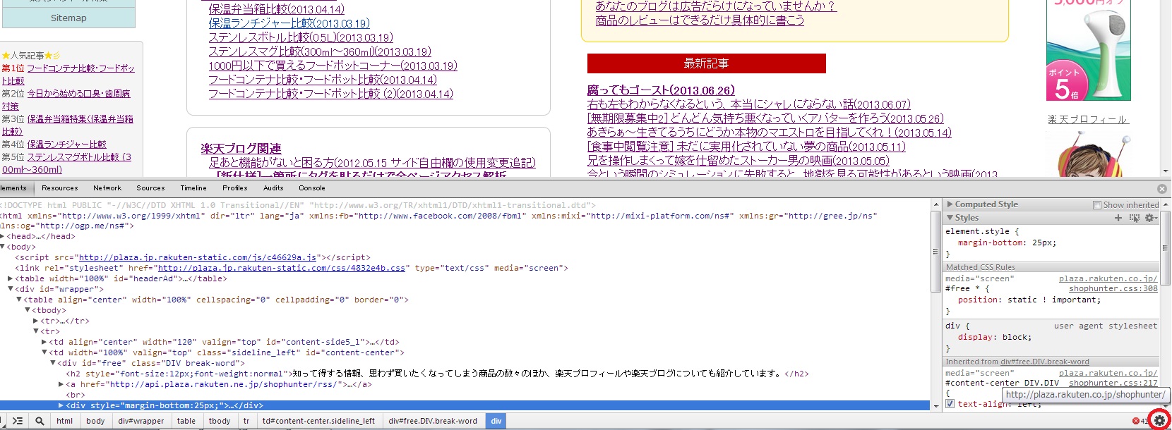Add new style rule plus icon
Viewport: 1172px width, 430px height.
point(1118,218)
